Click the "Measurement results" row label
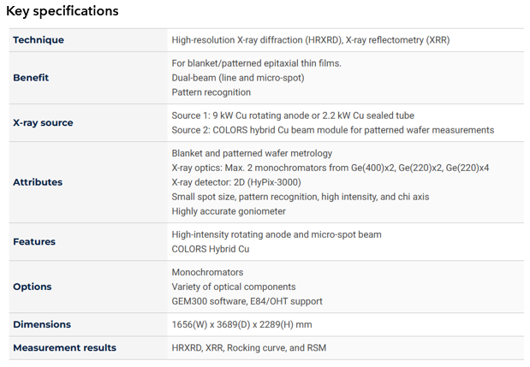The width and height of the screenshot is (530, 367). coord(64,348)
